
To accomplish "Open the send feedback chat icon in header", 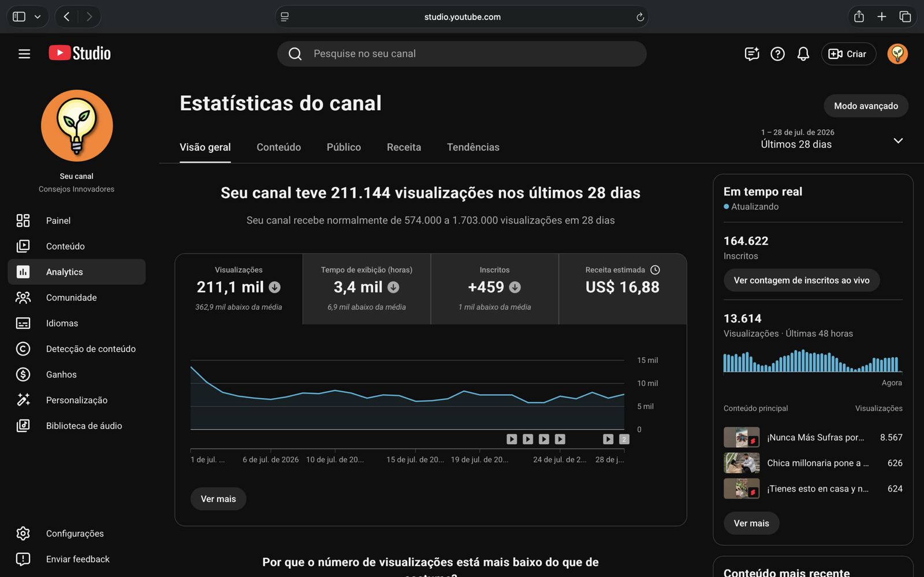I will coord(752,54).
